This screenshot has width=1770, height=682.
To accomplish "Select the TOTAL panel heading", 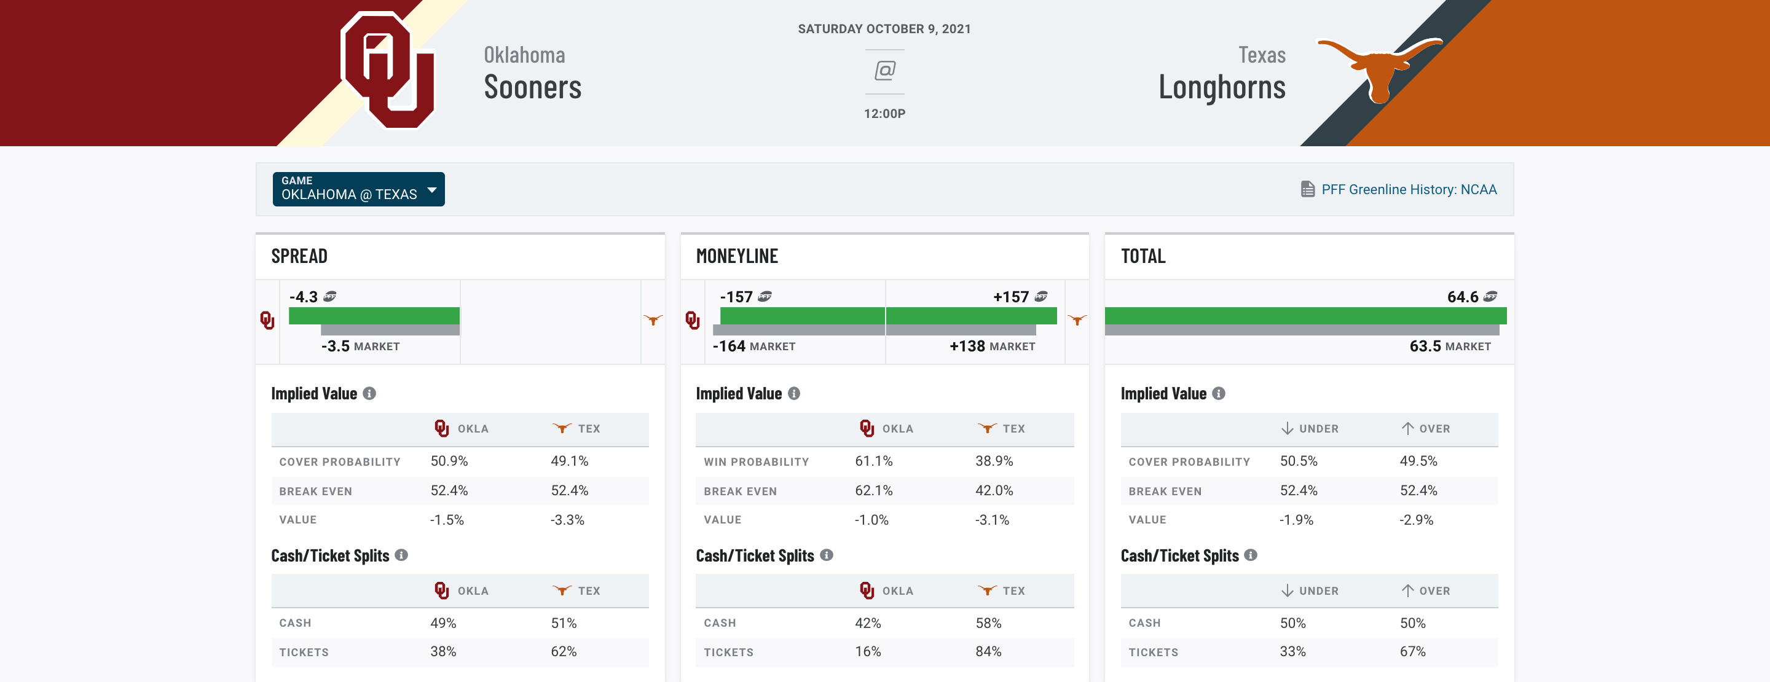I will (x=1143, y=256).
